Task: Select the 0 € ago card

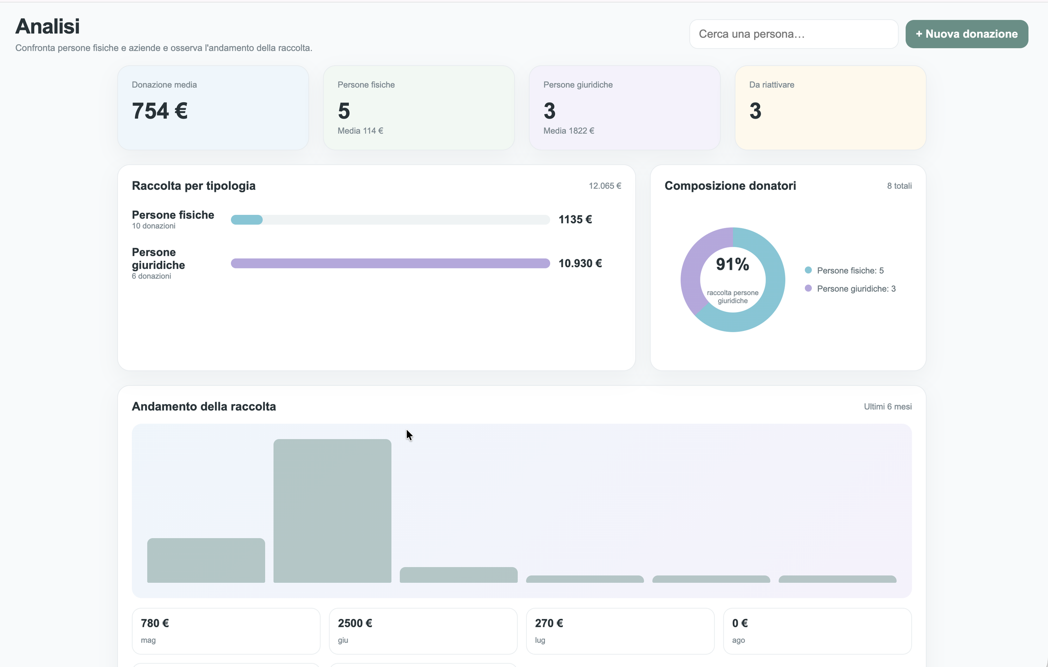Action: click(818, 631)
